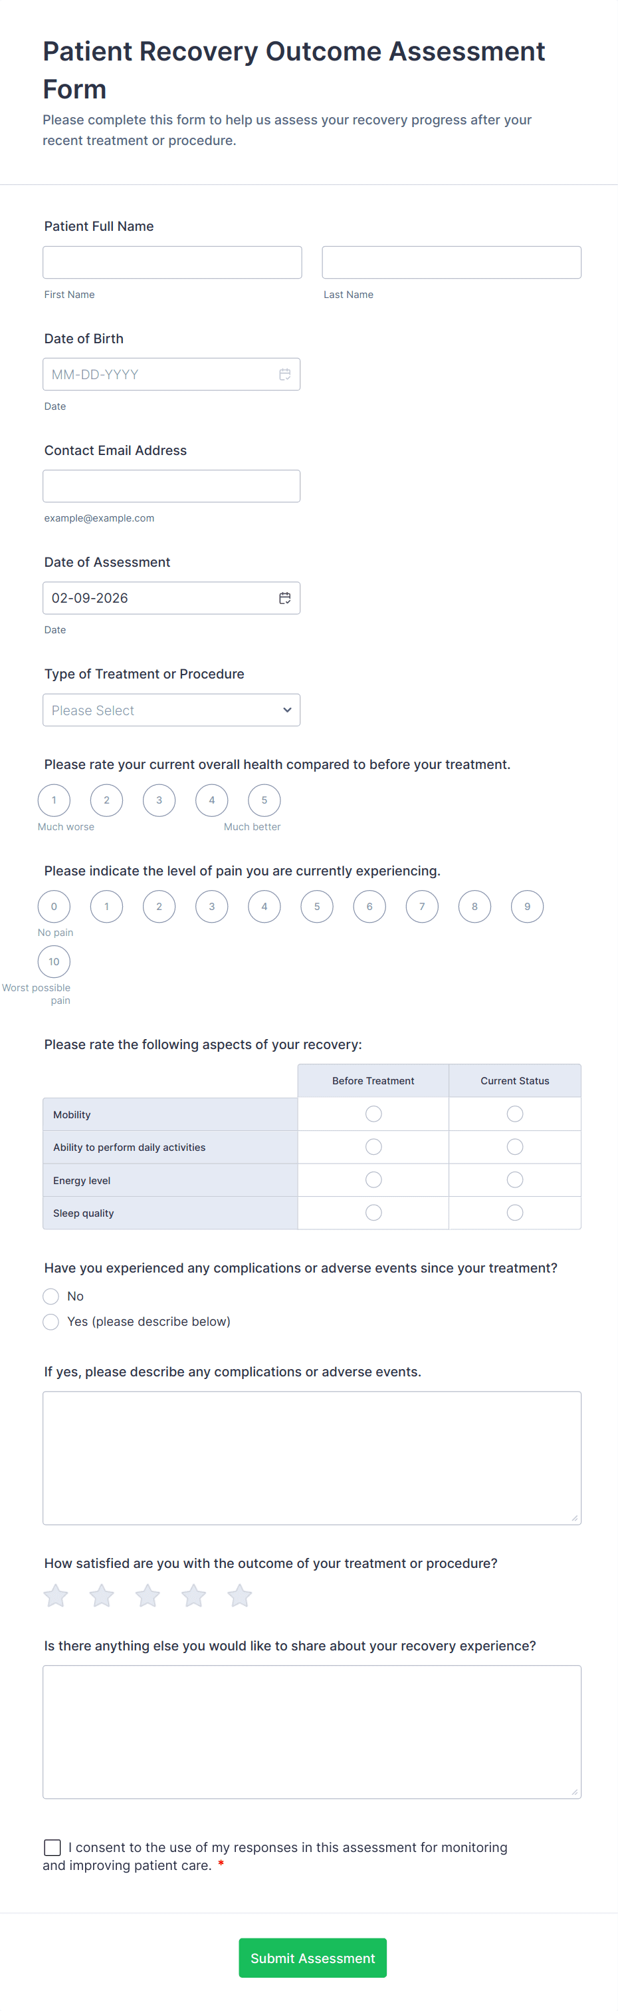Open the Date of Assessment calendar icon
Viewport: 618px width, 2011px height.
(285, 598)
